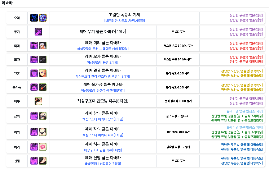This screenshot has height=170, width=269.
Task: Click the blue storm aura icon in 오라 row
Action: point(34,18)
